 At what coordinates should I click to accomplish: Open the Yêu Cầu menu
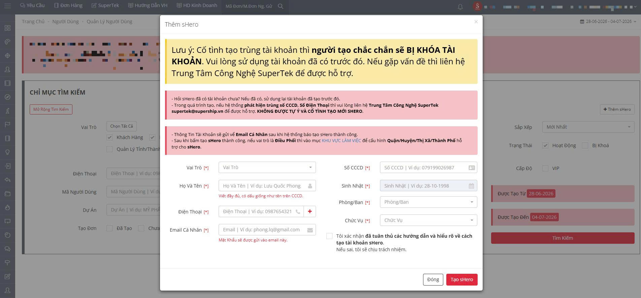[32, 6]
